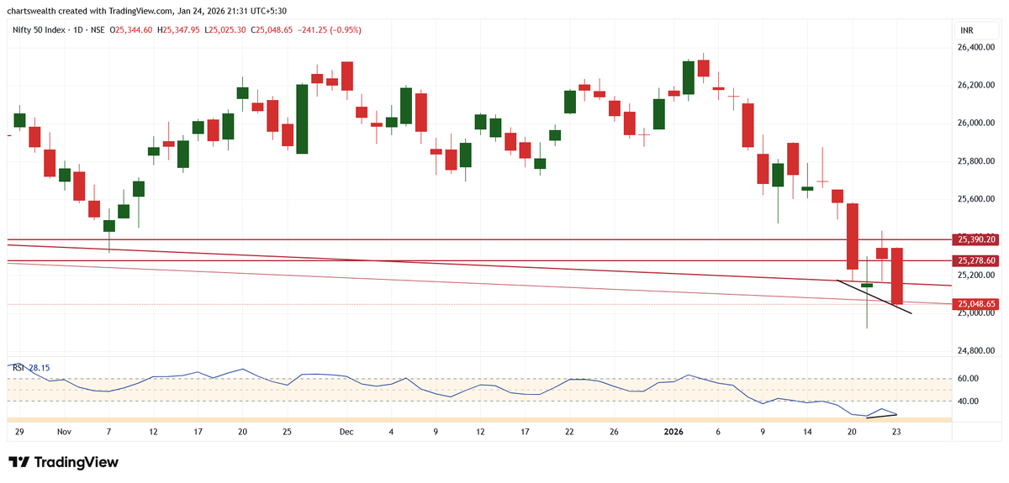This screenshot has width=1009, height=483.
Task: Select the black divergence line on the RSI
Action: click(882, 415)
